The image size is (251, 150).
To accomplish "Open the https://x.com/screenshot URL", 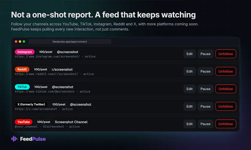I will (x=36, y=109).
